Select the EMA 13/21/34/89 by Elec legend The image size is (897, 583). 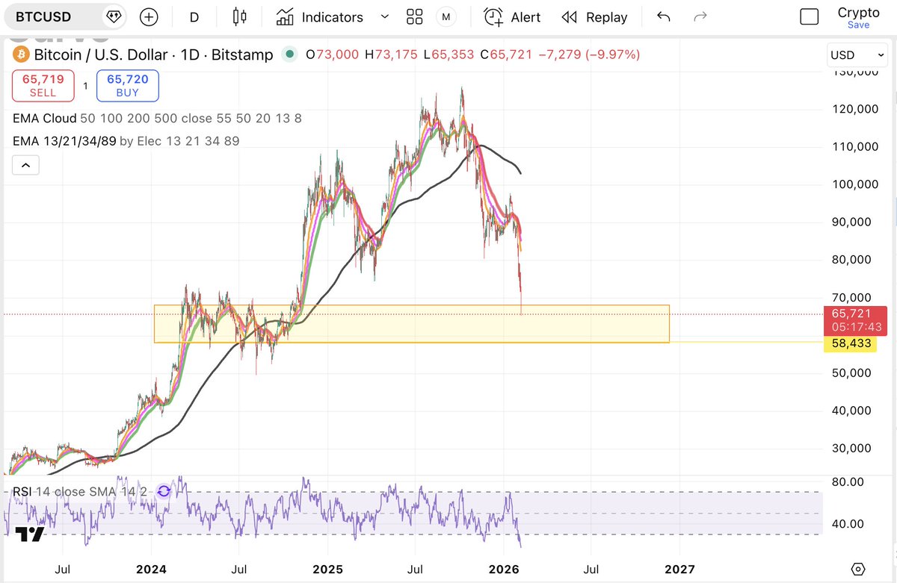tap(126, 140)
